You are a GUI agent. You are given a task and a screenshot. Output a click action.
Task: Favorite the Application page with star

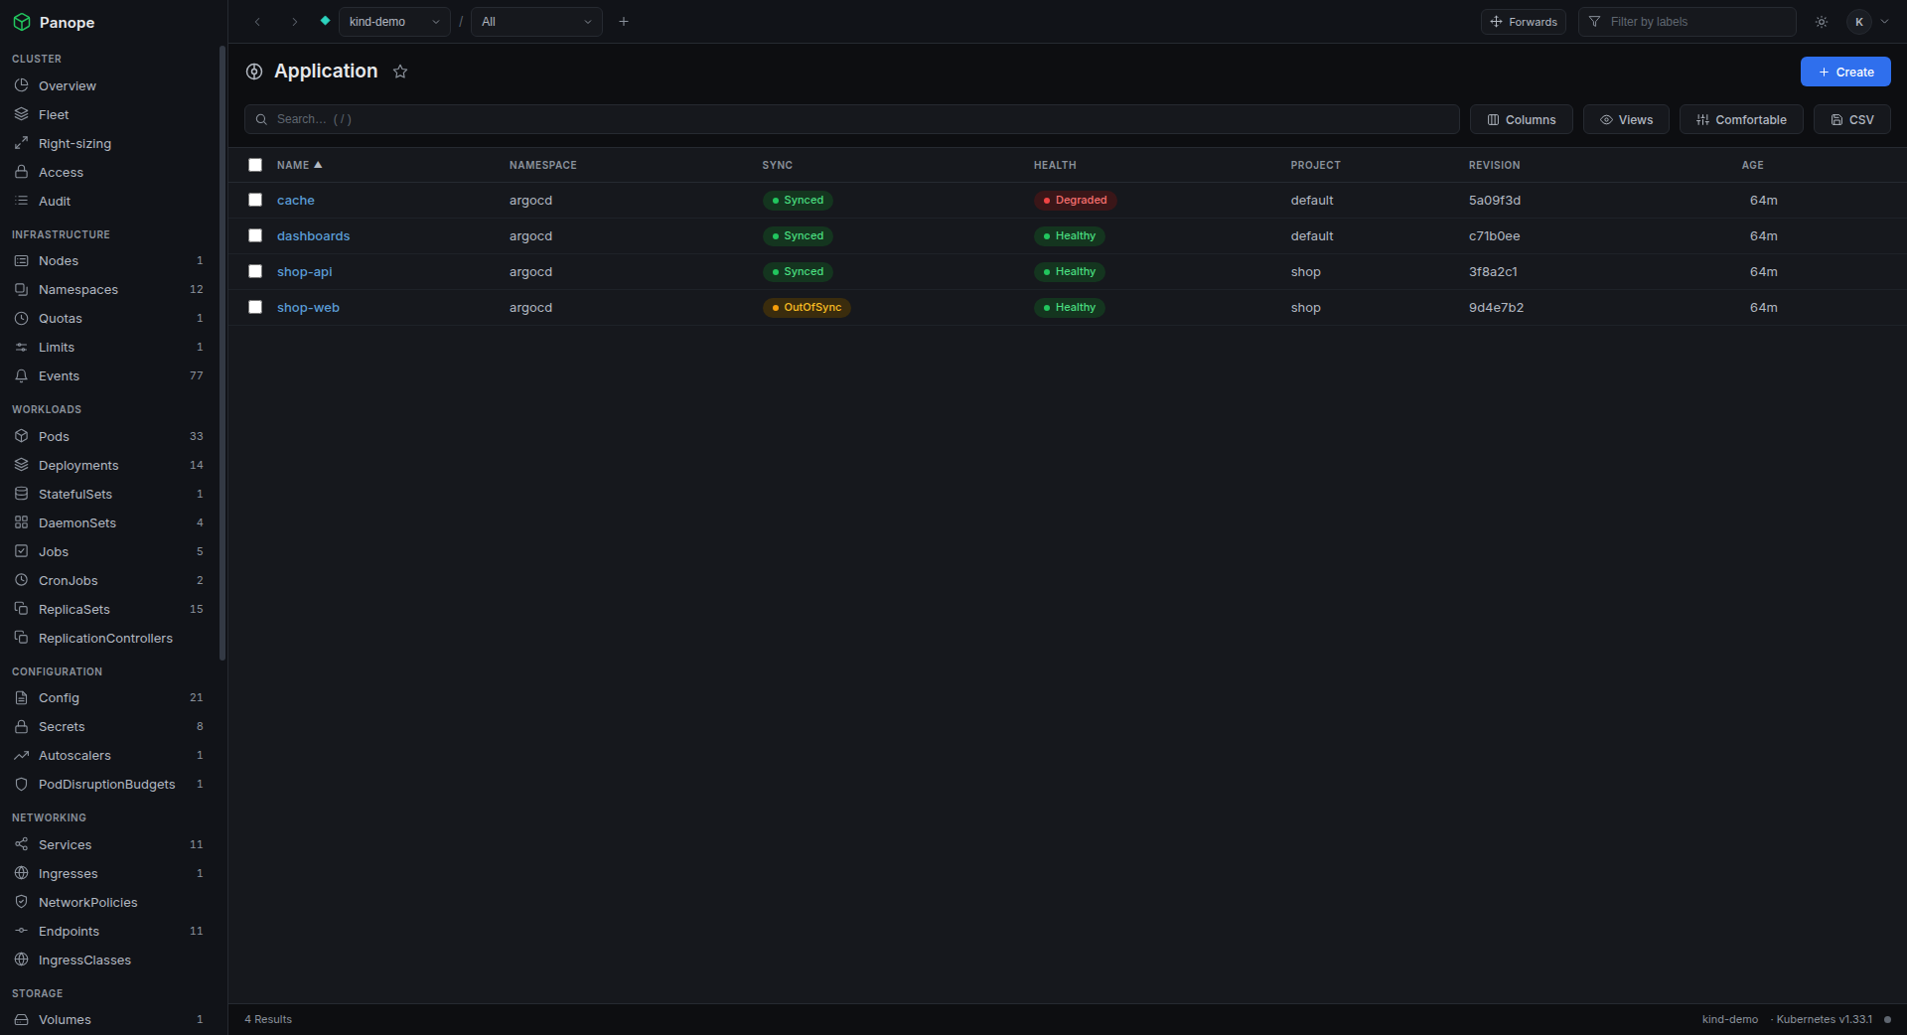point(400,72)
